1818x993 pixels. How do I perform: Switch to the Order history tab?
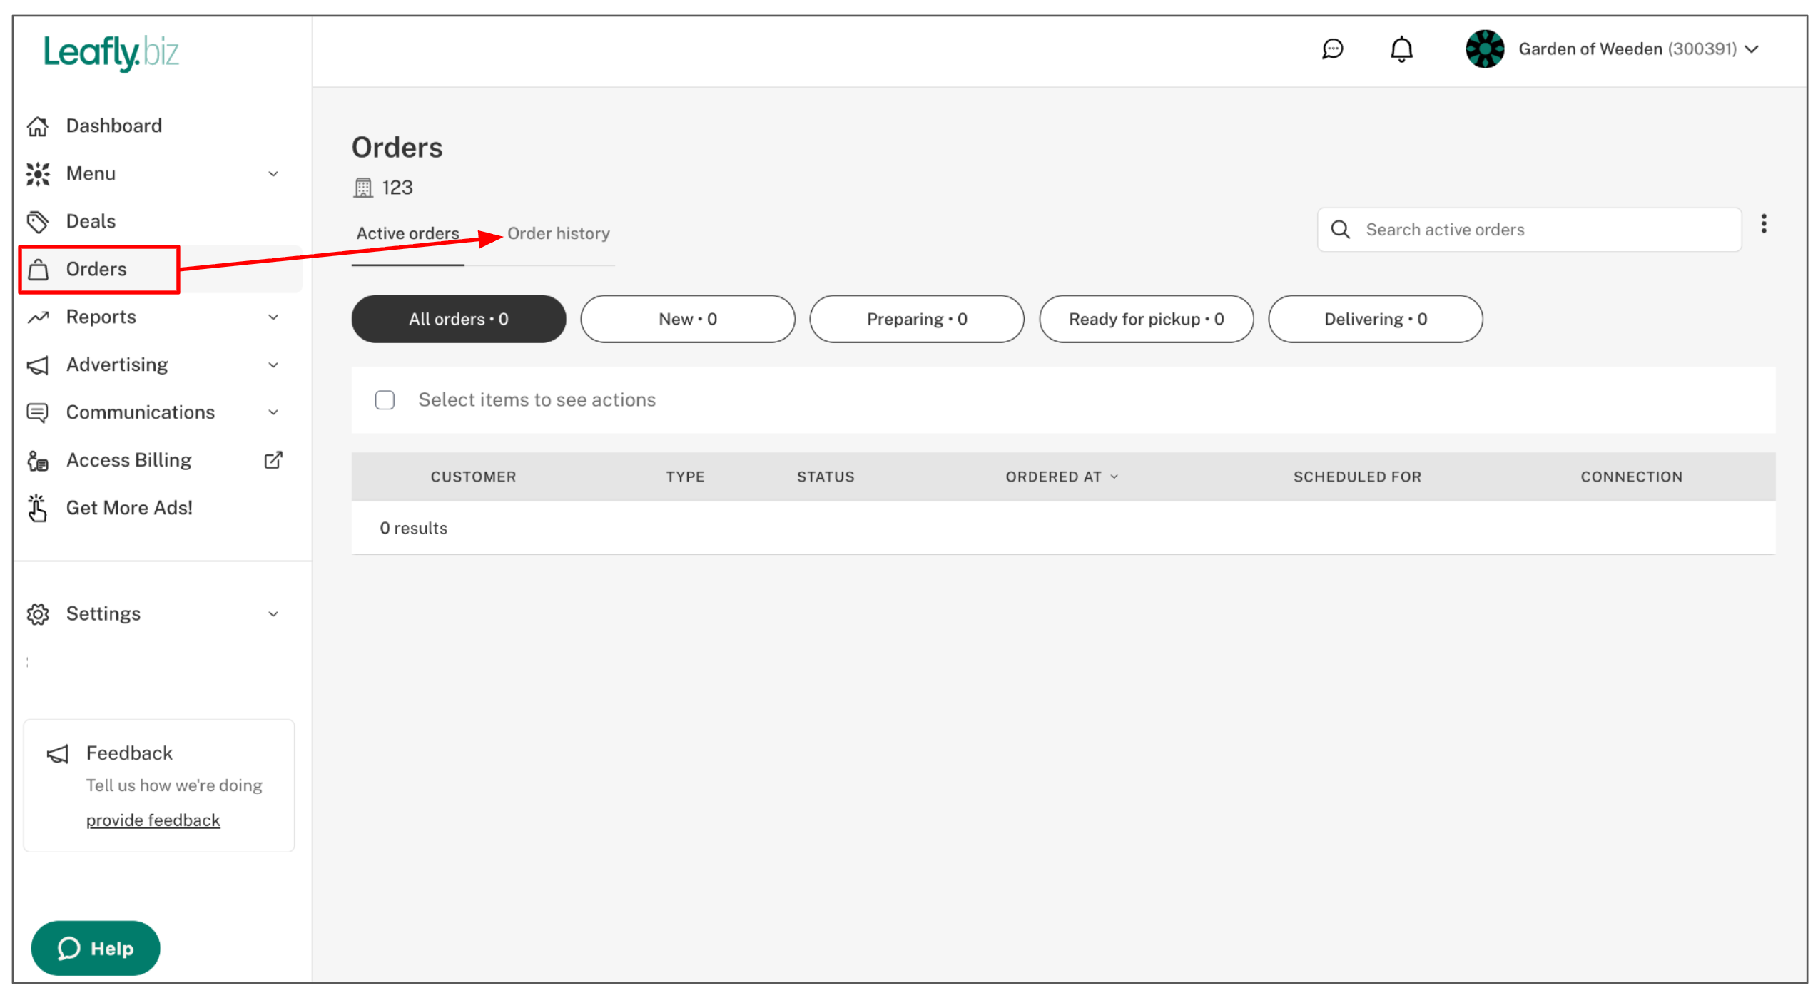(x=558, y=234)
